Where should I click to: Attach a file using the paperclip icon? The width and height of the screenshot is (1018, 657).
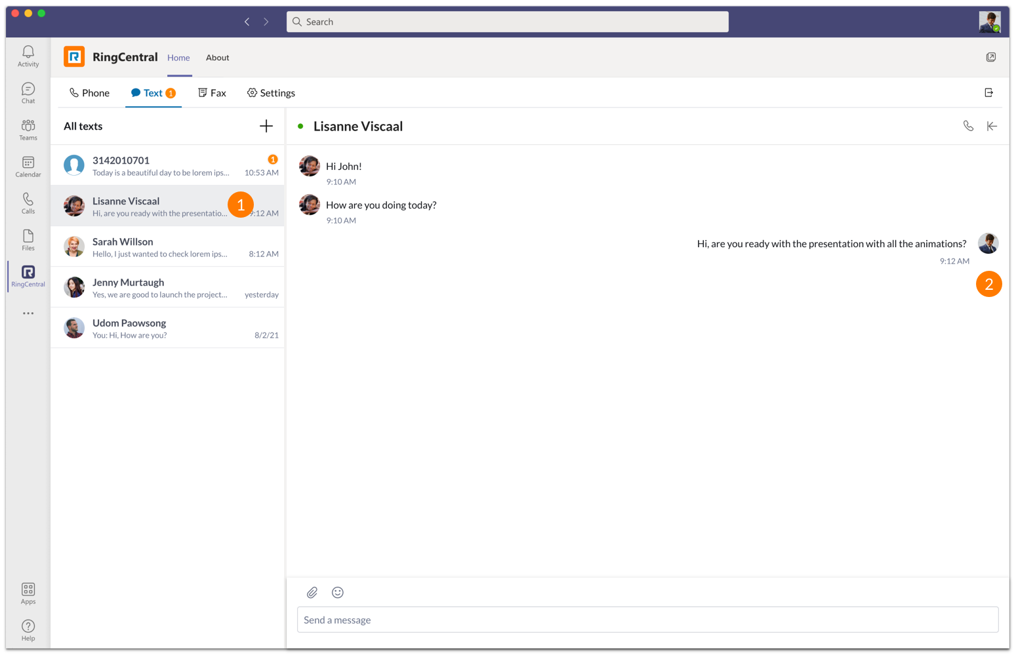[x=312, y=593]
